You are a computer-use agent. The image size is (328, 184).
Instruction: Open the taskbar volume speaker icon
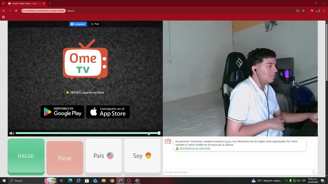point(299,181)
